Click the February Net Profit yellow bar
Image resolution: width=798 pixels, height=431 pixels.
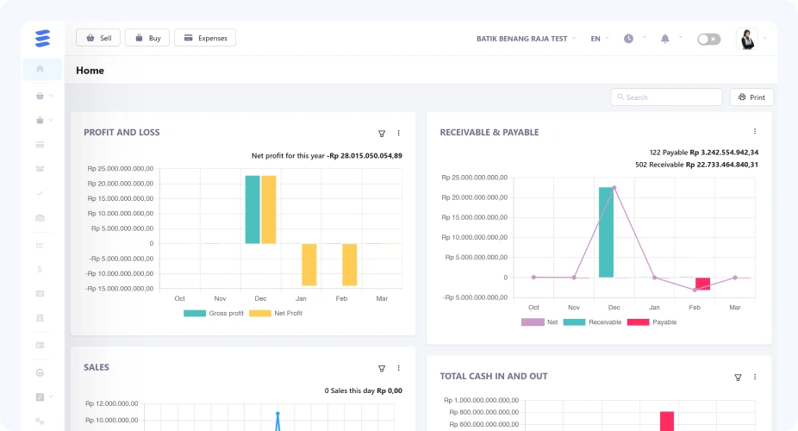[350, 265]
